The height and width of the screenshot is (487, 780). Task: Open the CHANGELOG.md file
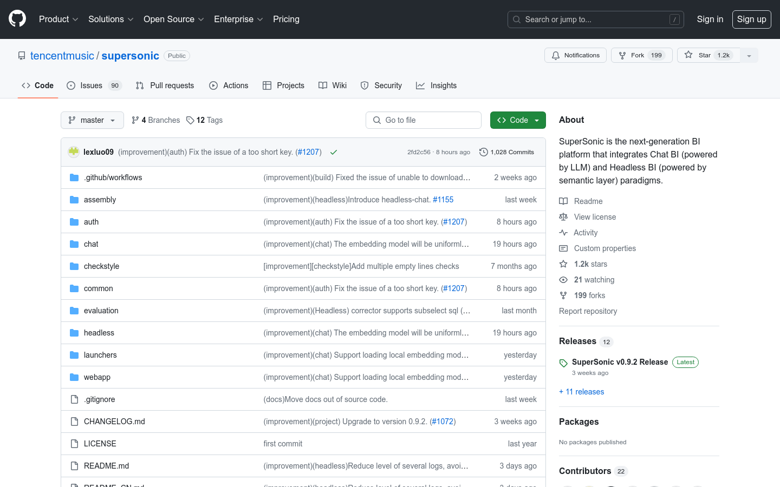point(114,422)
